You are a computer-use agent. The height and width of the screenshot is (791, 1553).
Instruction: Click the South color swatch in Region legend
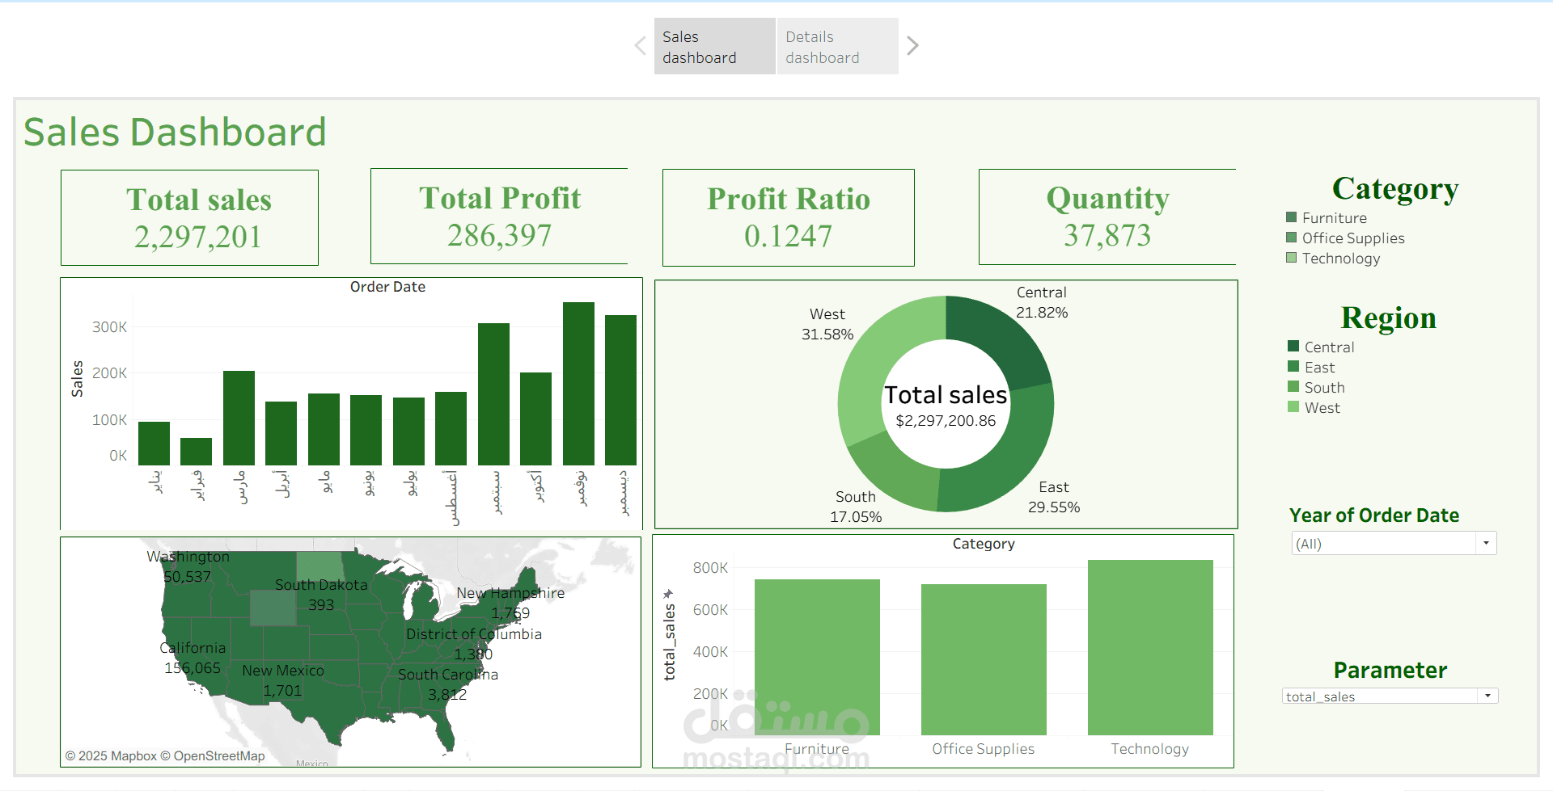(1293, 386)
